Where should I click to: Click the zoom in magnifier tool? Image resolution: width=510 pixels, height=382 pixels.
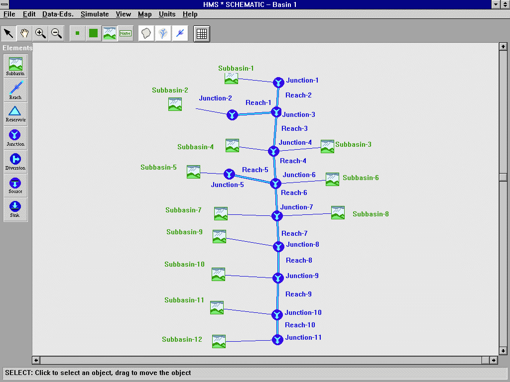click(x=40, y=33)
